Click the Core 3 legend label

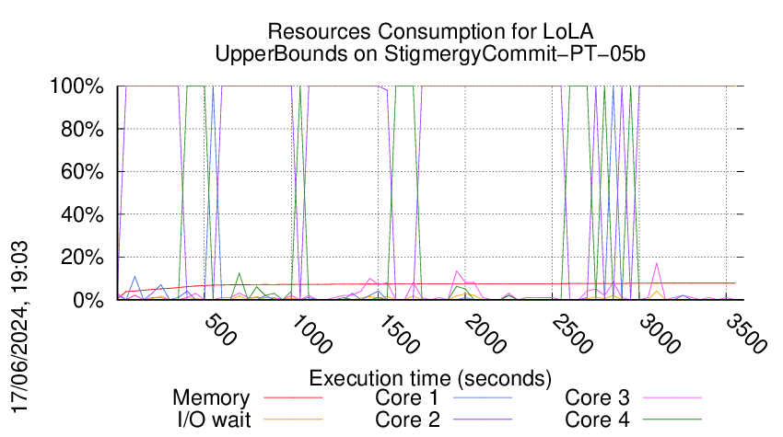(597, 397)
